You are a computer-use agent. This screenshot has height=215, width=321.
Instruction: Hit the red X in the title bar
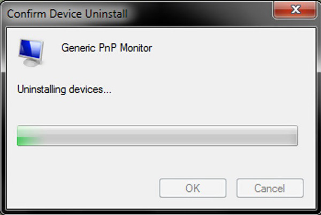[293, 11]
